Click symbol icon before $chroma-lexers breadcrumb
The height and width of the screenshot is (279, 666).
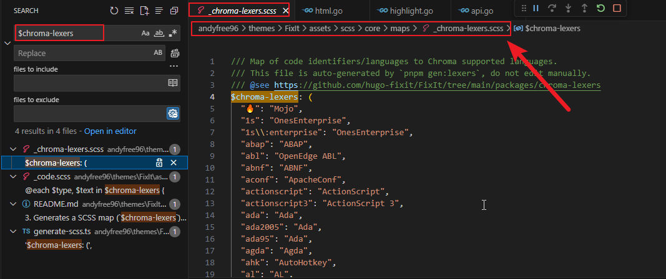pyautogui.click(x=518, y=29)
